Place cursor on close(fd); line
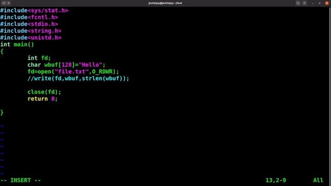 (x=44, y=92)
